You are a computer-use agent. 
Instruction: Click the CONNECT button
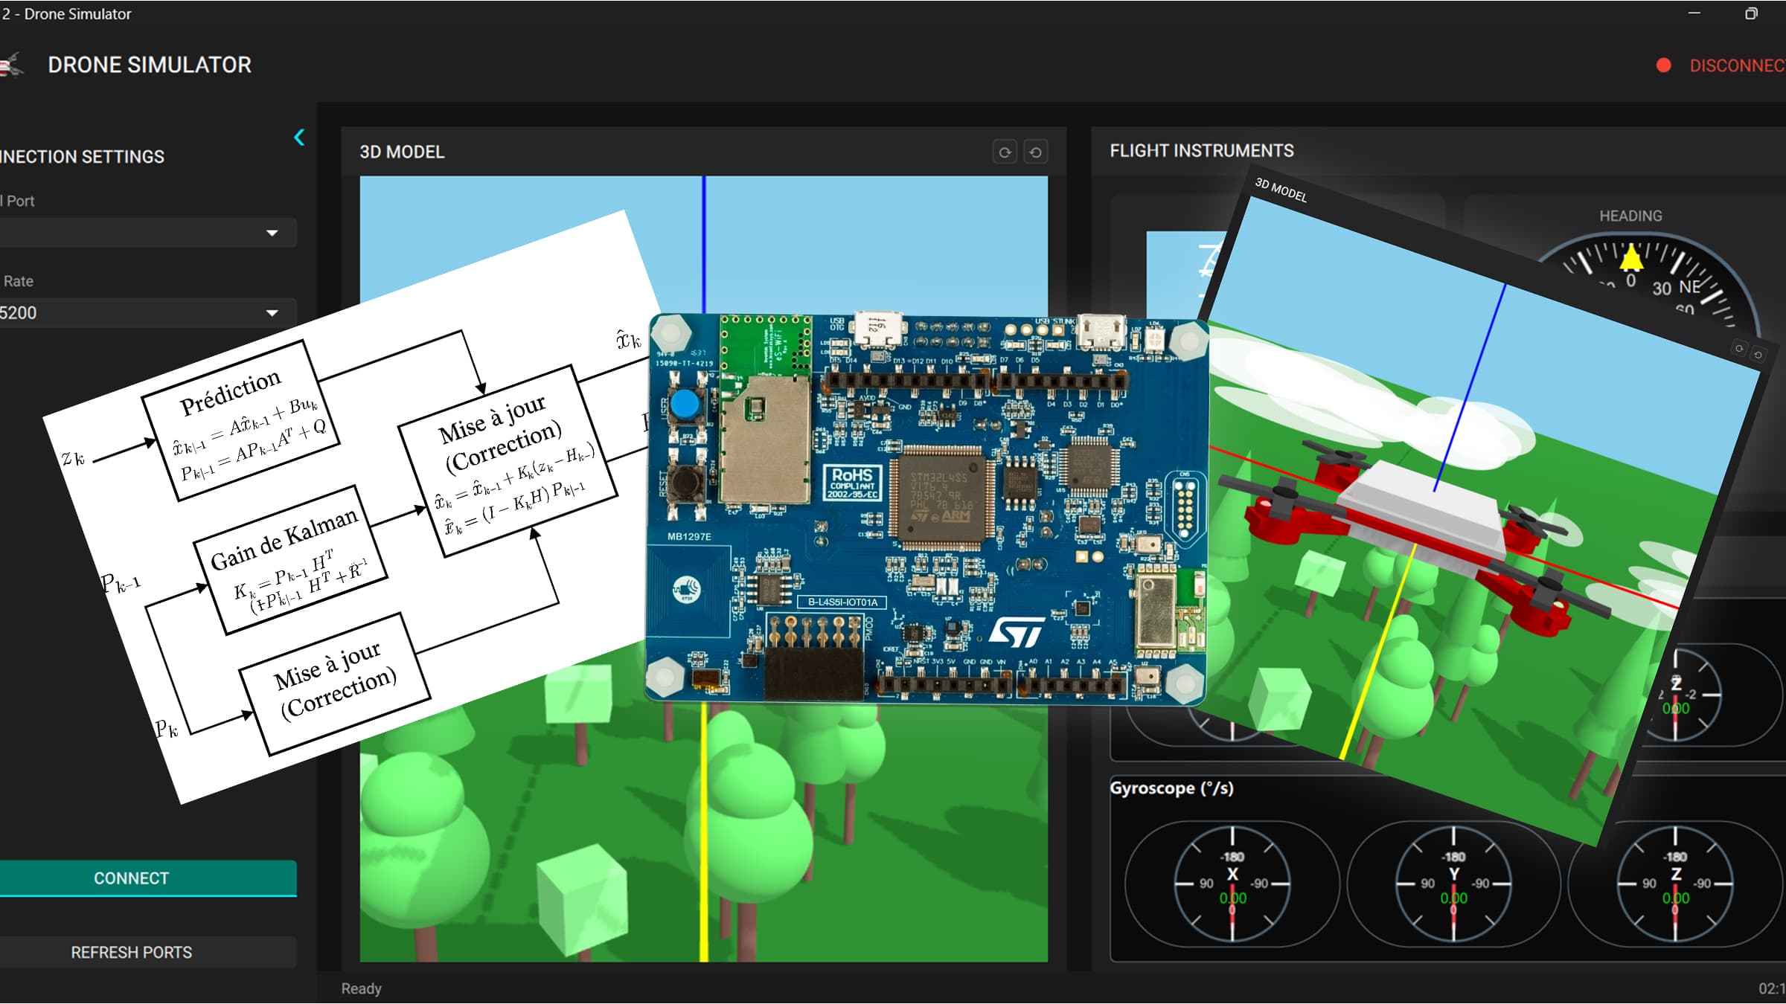point(147,878)
